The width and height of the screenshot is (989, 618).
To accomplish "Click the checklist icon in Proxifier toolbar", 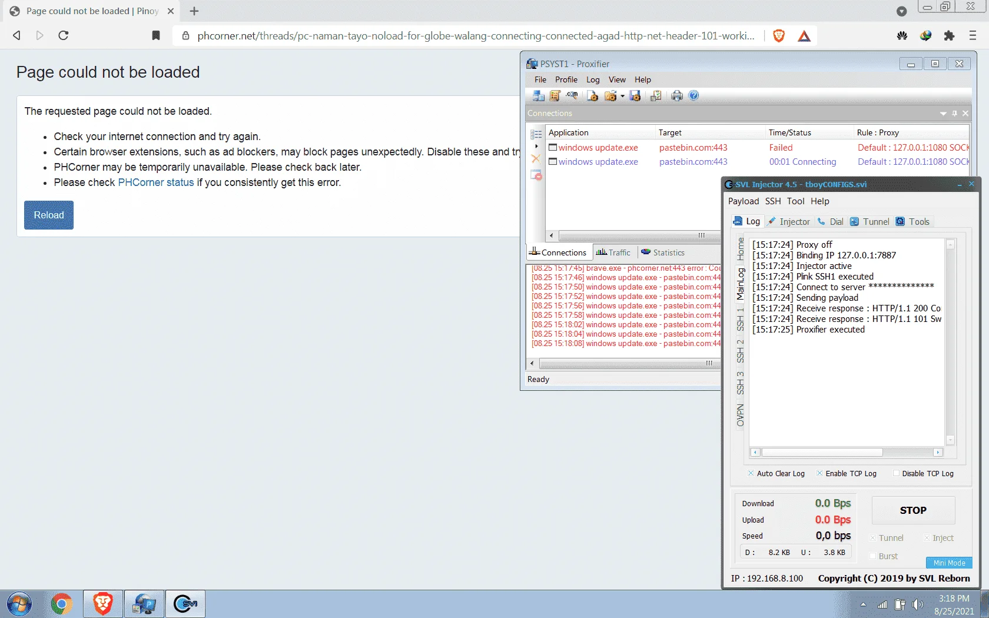I will (x=655, y=96).
